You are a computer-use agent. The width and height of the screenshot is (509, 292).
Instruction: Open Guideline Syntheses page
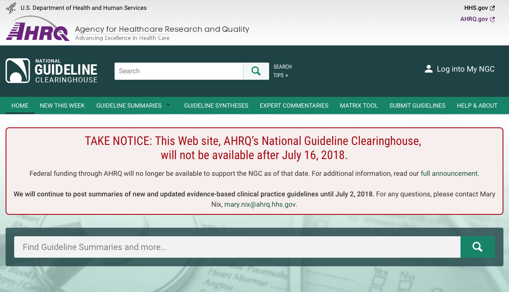[216, 105]
